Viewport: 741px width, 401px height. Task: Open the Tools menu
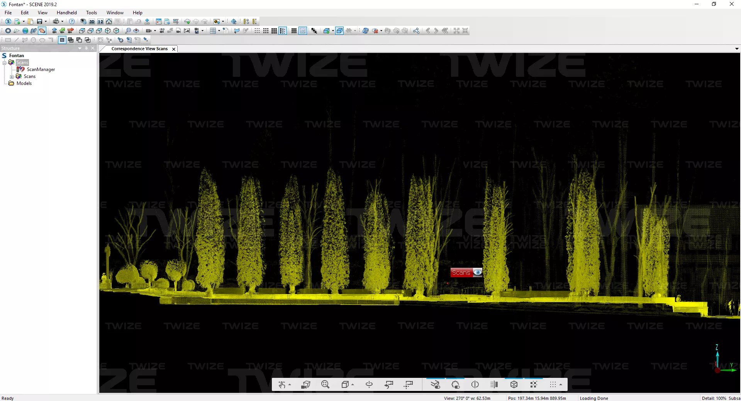pos(92,13)
